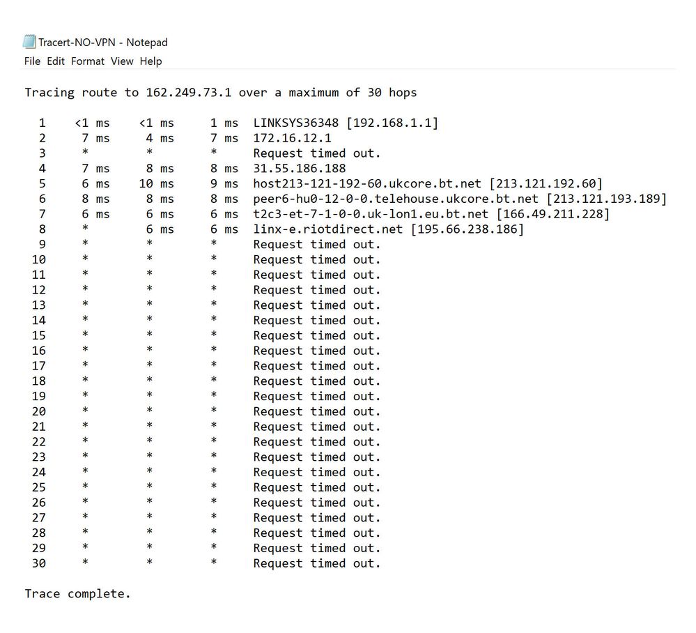Click the 'Trace complete.' line
Image resolution: width=696 pixels, height=633 pixels.
pyautogui.click(x=77, y=594)
